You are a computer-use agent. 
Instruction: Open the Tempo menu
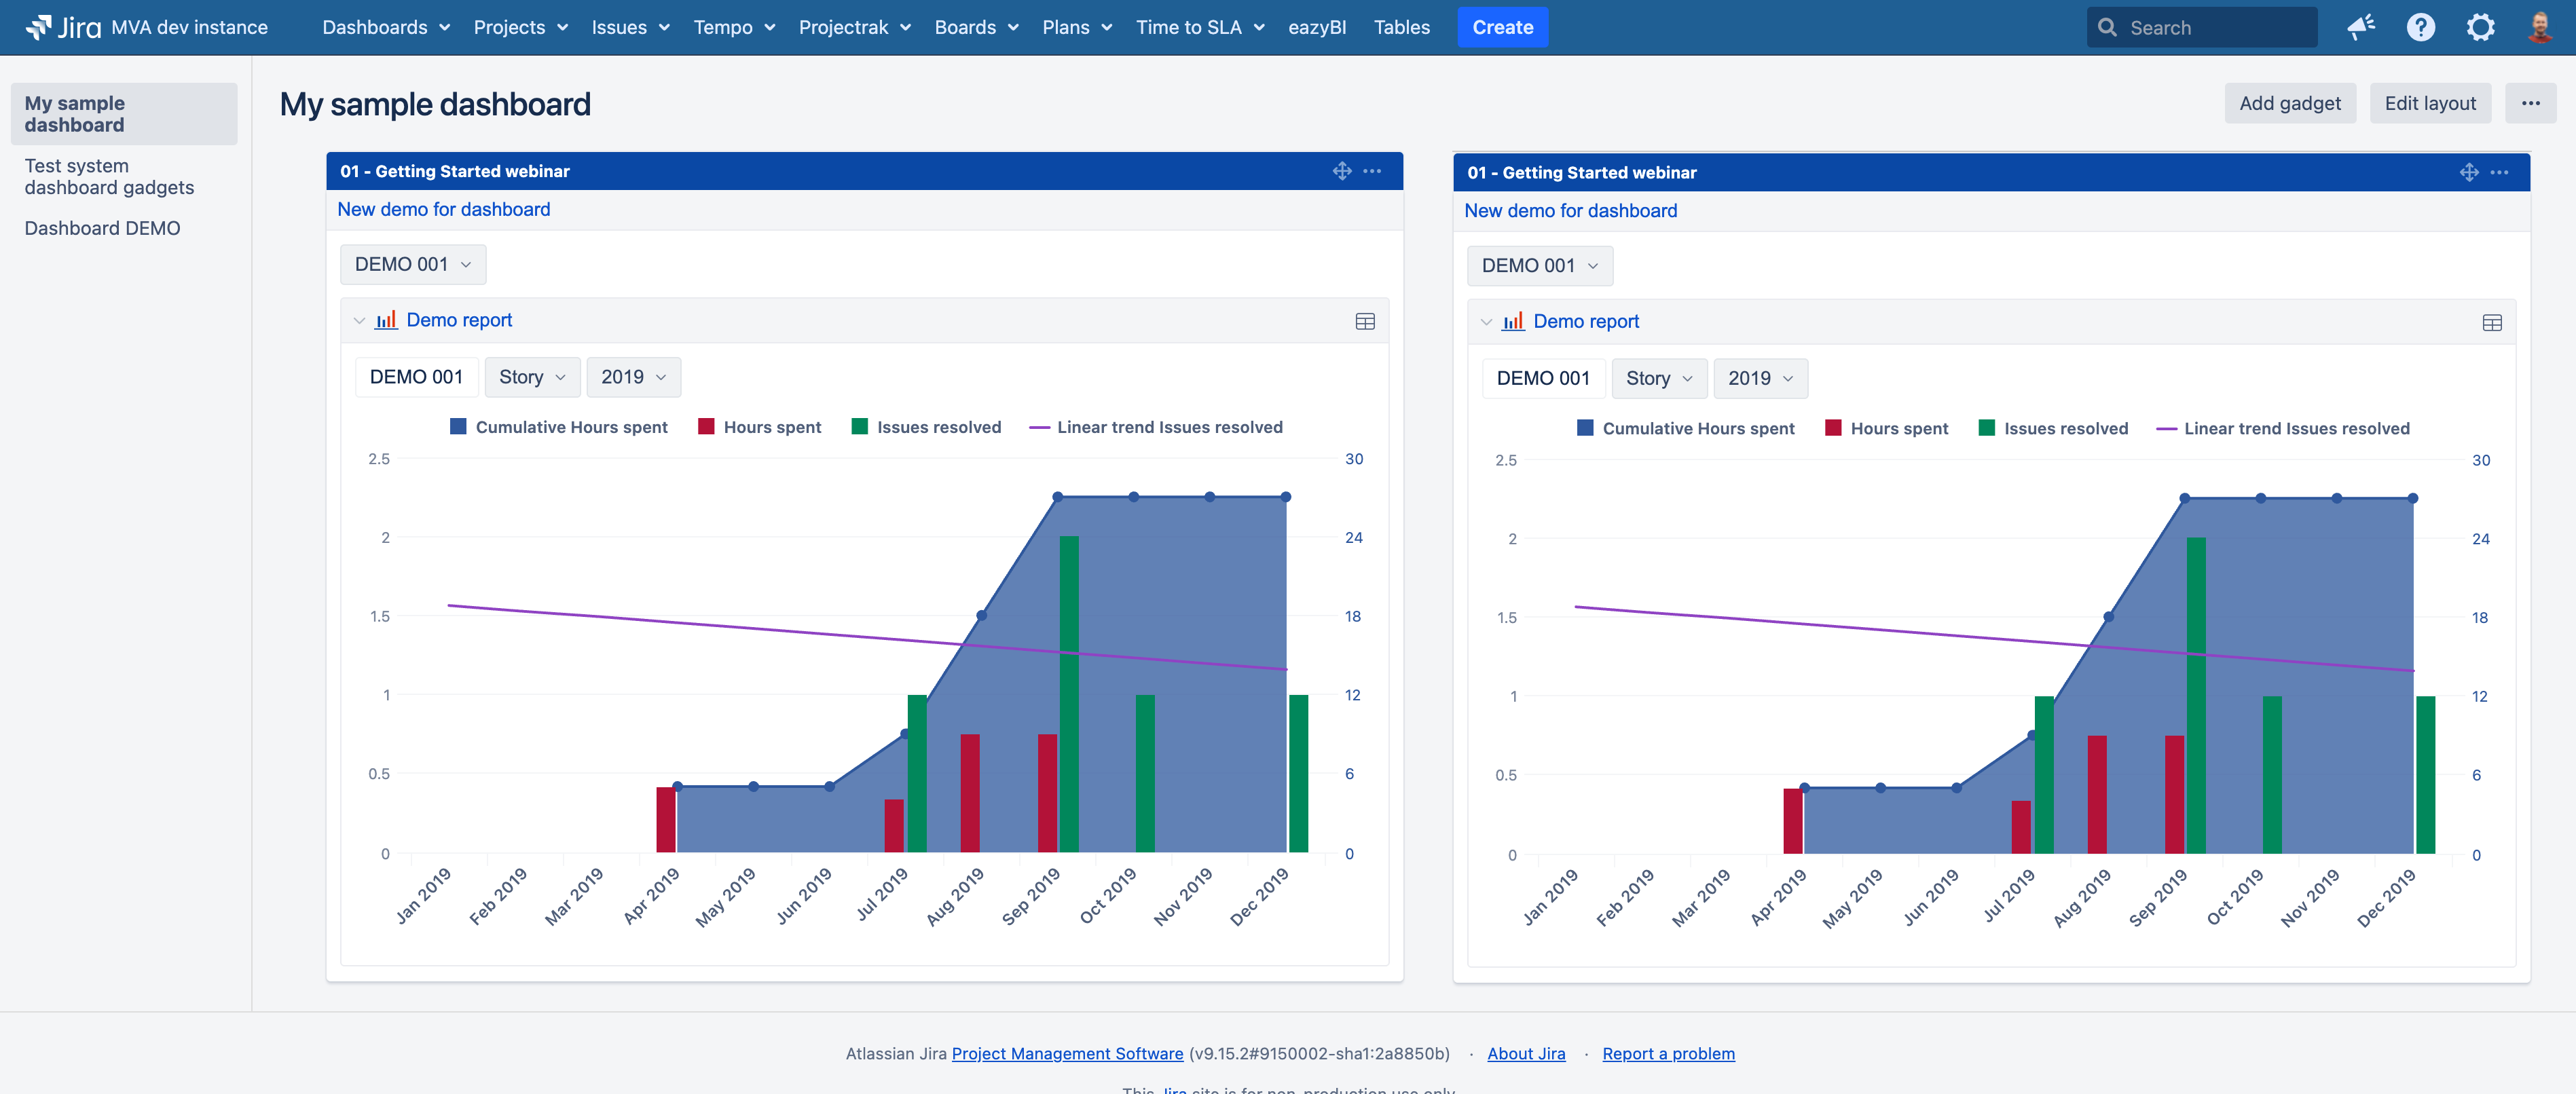click(x=734, y=27)
